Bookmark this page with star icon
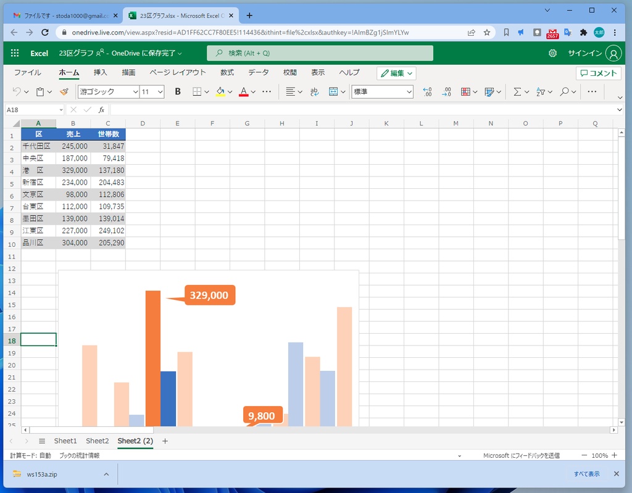This screenshot has width=632, height=493. click(487, 33)
